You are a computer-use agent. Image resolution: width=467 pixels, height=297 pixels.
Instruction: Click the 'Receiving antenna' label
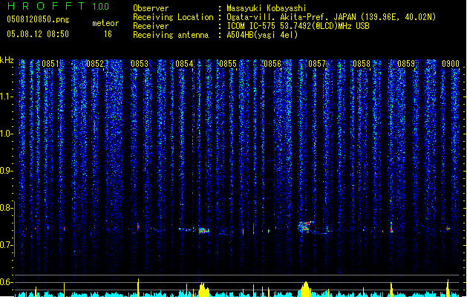pos(171,35)
